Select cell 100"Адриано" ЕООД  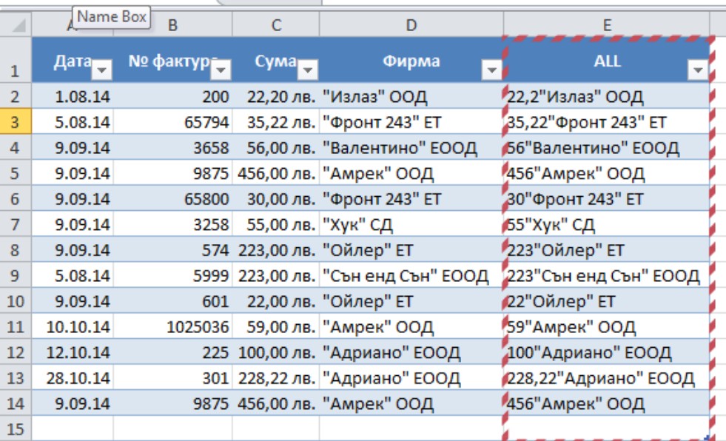coord(607,352)
